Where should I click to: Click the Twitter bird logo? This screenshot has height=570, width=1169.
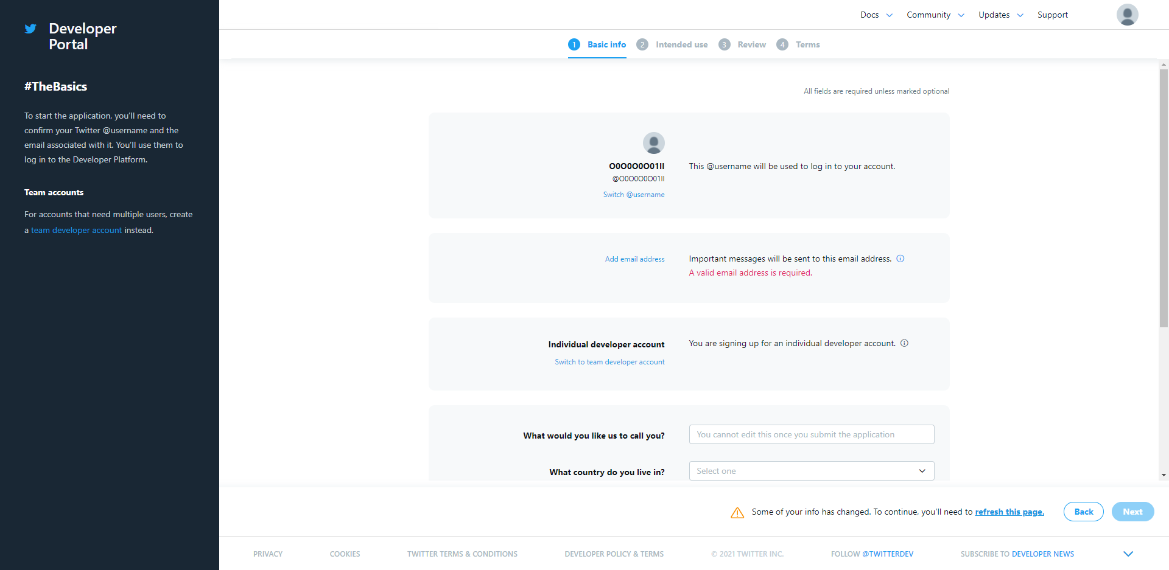[x=30, y=29]
